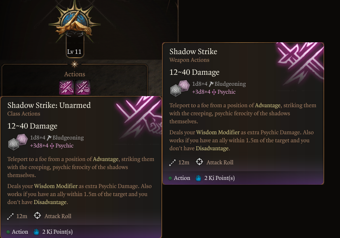Open the Advantage keyword link in the Unarmed tooltip
Image resolution: width=340 pixels, height=238 pixels.
click(x=105, y=159)
